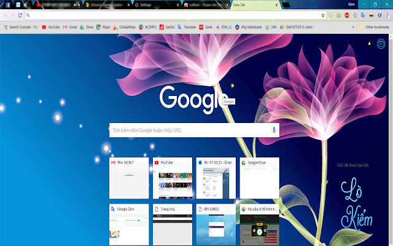Screen dimensions: 393x246
Task: Close the New Tab tab
Action: pos(276,5)
